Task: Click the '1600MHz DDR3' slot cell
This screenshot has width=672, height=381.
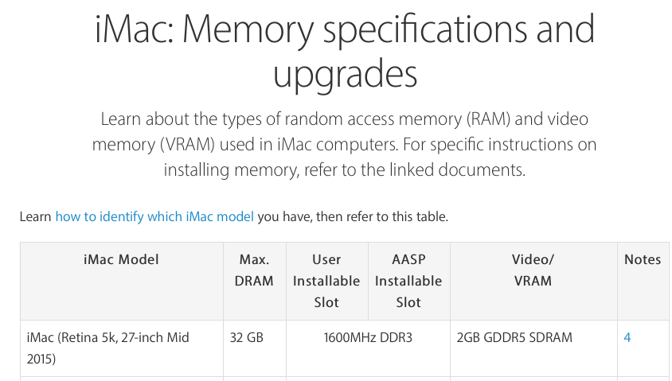Action: click(368, 348)
